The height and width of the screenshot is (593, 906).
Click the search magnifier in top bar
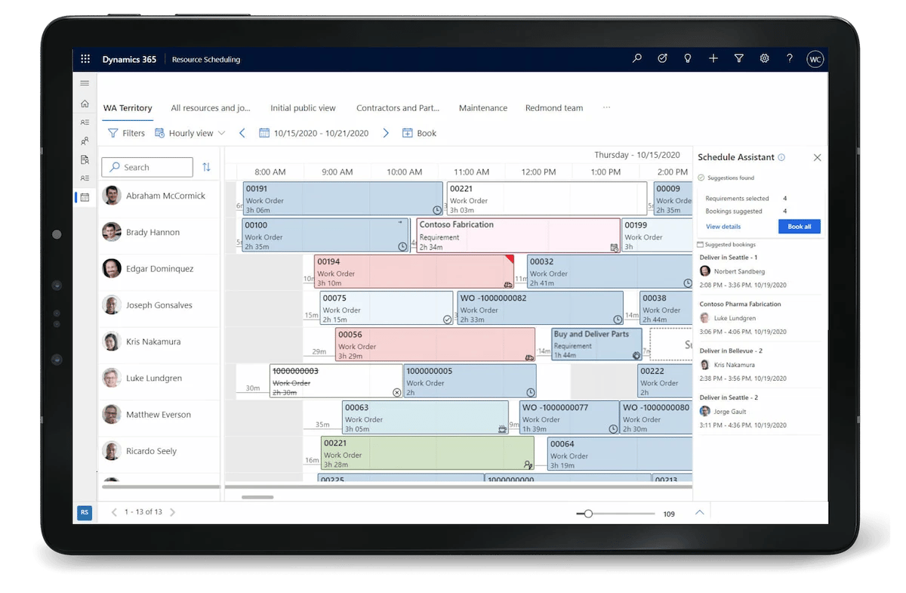pos(637,58)
